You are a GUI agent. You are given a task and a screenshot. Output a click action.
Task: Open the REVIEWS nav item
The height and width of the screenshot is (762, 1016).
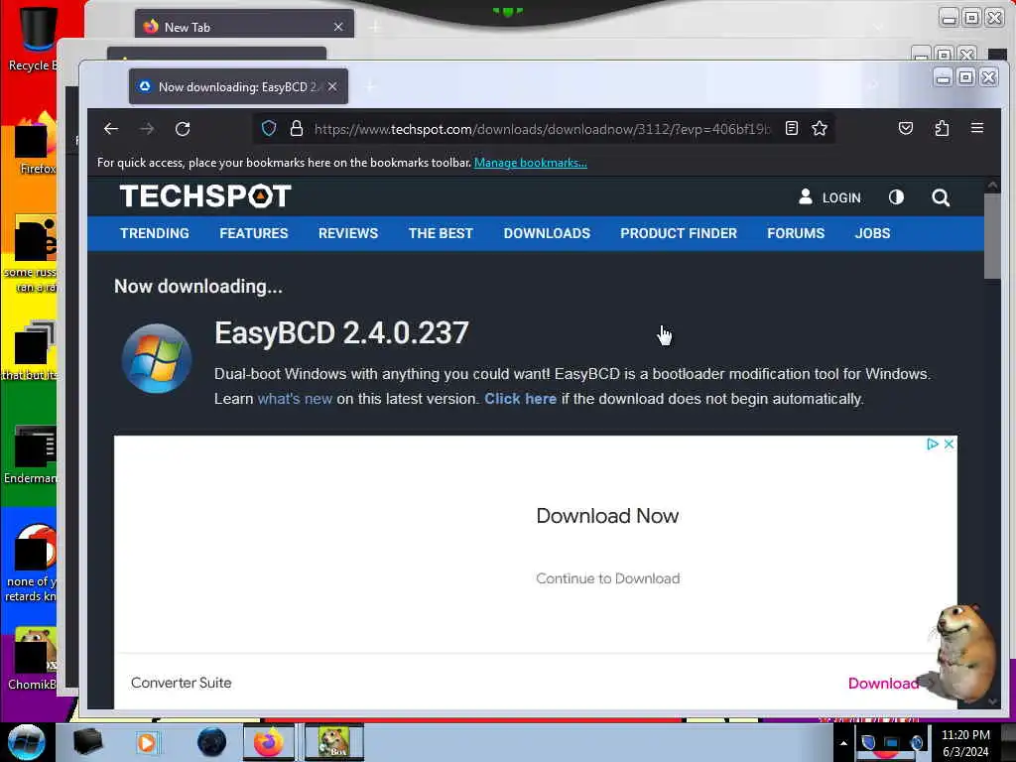pos(348,233)
